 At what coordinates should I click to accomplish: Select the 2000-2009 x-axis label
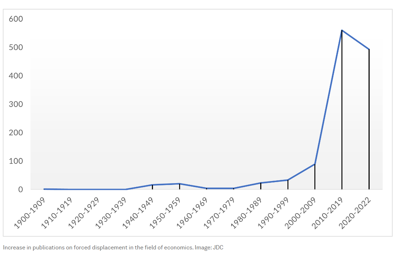(x=301, y=213)
